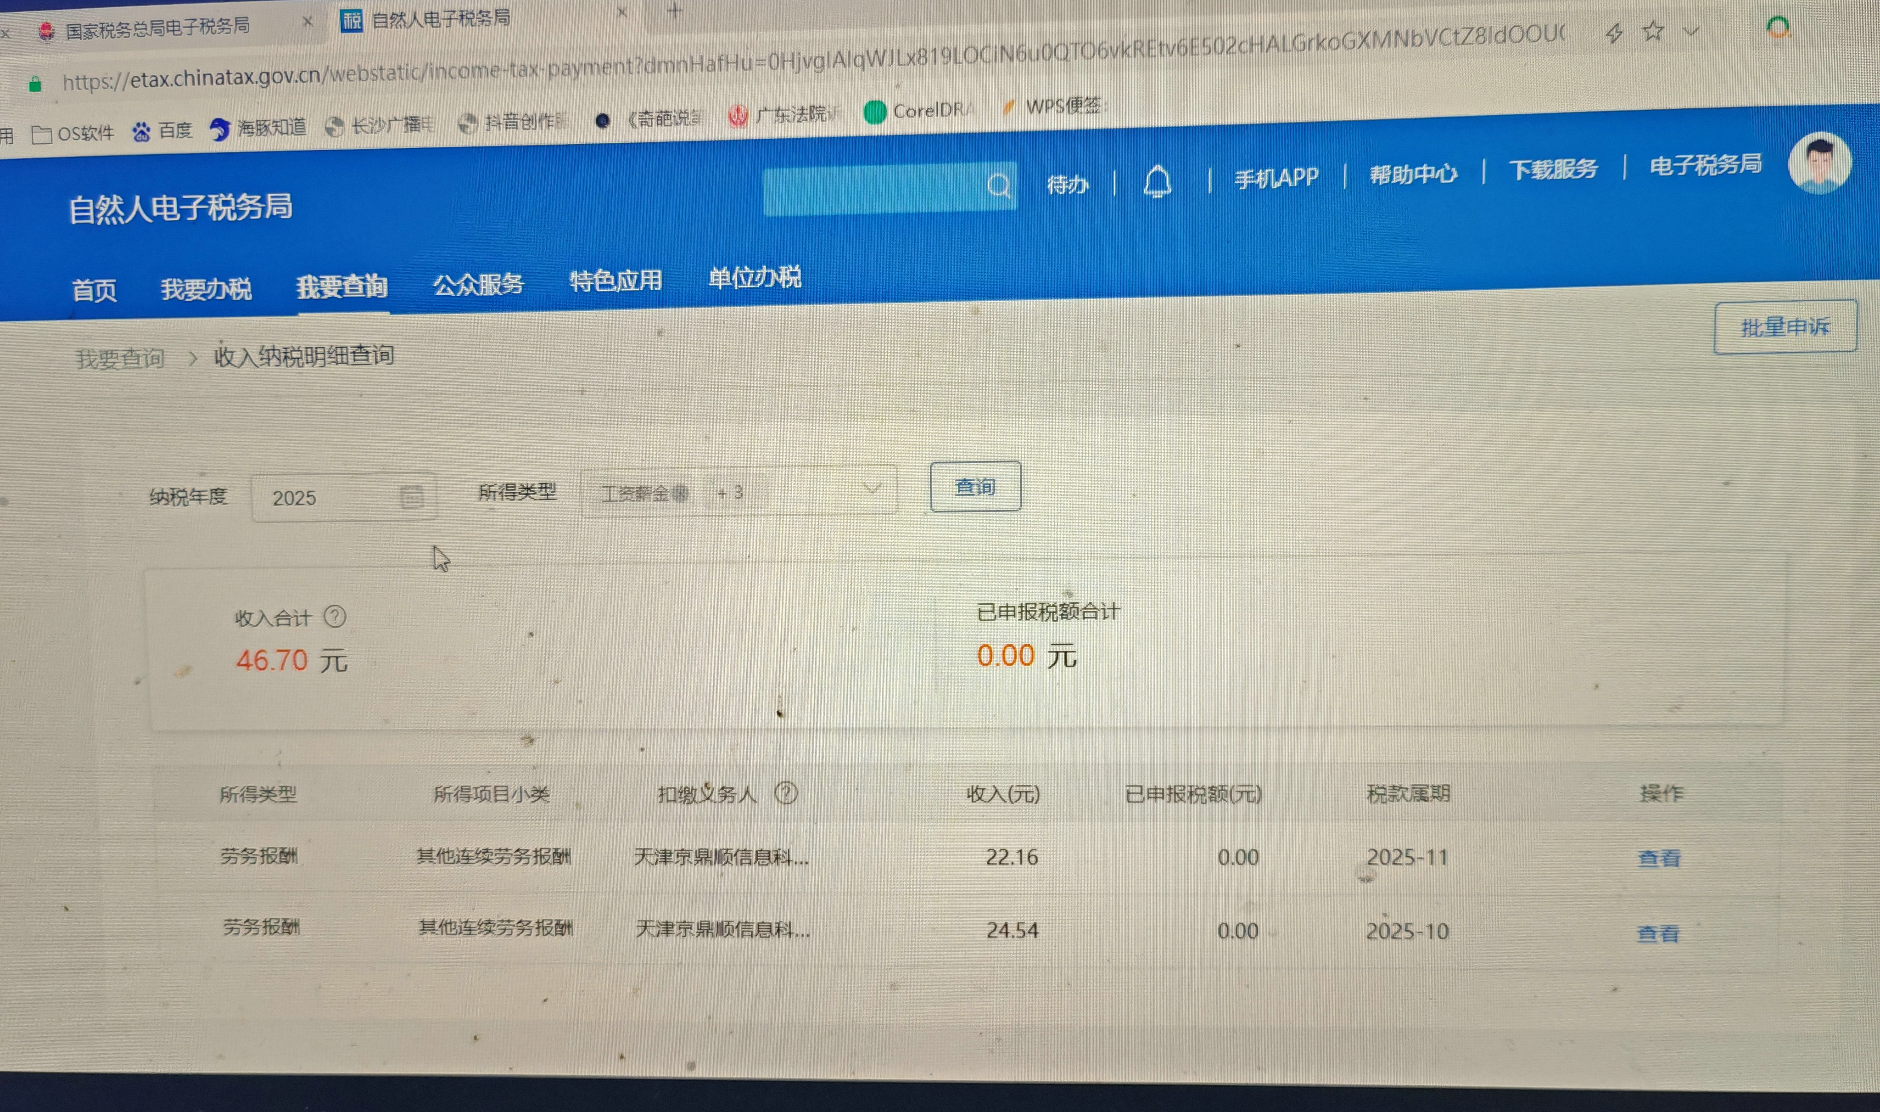This screenshot has height=1112, width=1880.
Task: Open the 手机APP link
Action: coord(1276,178)
